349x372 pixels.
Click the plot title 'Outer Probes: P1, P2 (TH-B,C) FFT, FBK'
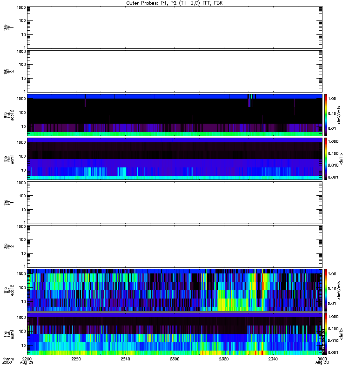(174, 3)
